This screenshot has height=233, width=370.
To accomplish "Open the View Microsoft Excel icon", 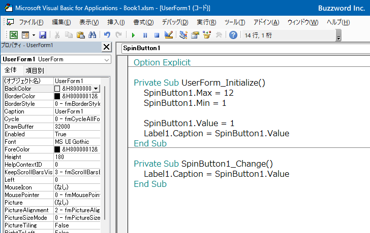I will (x=14, y=35).
